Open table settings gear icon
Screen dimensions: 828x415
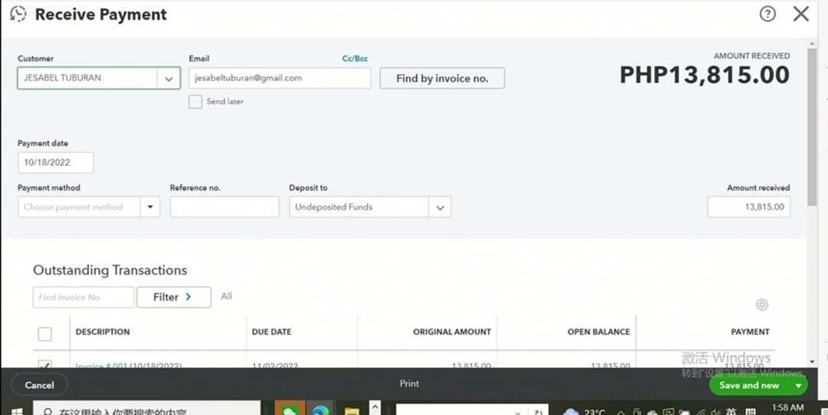click(761, 304)
